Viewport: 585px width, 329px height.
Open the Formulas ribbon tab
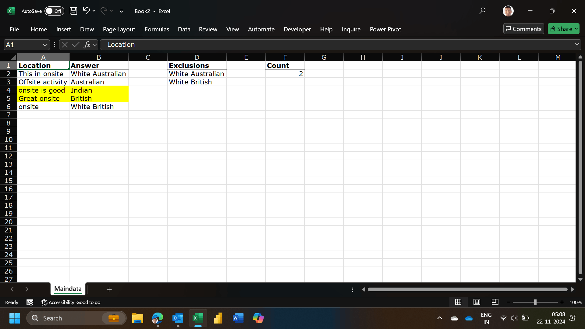click(x=157, y=29)
